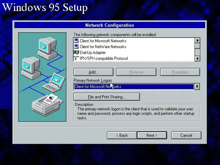Go back with the < Back button
The width and height of the screenshot is (220, 165).
[122, 135]
